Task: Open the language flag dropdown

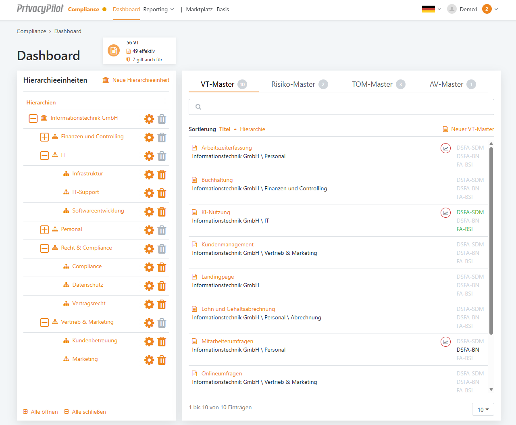Action: pos(431,9)
